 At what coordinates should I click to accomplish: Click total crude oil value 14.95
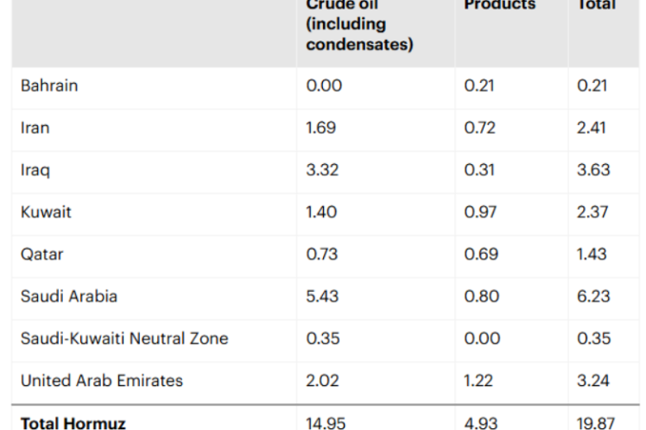click(x=325, y=423)
